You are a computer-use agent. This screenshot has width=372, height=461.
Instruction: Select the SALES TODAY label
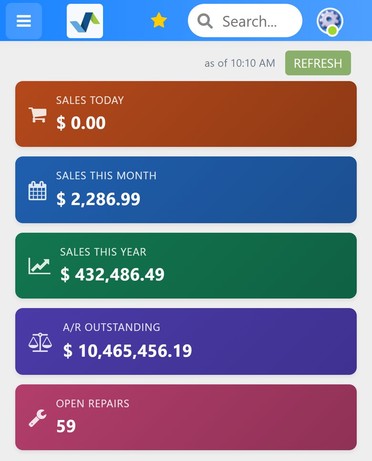[x=90, y=100]
